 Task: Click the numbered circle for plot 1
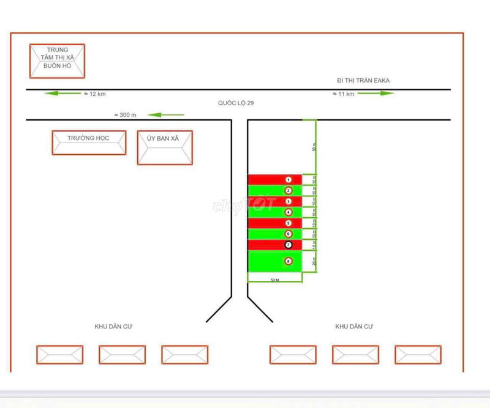coord(288,179)
